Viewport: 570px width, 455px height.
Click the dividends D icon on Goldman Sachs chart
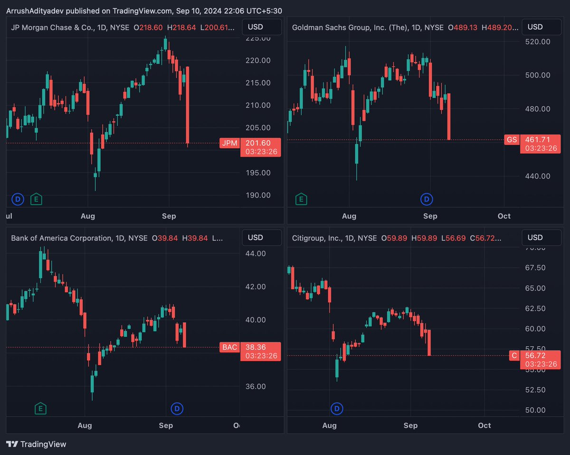[x=427, y=199]
